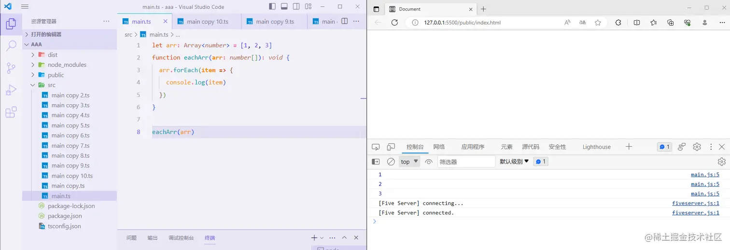Select main.ts in the file tree

point(70,196)
